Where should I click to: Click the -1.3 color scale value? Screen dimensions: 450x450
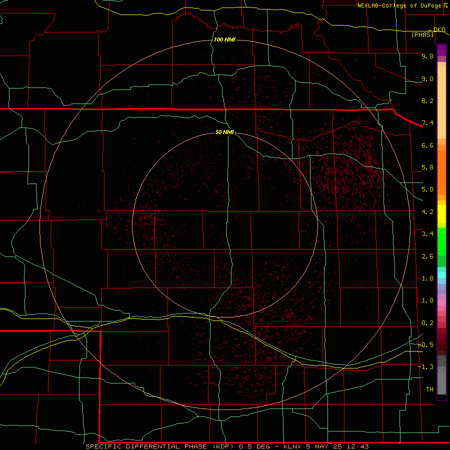click(x=426, y=367)
